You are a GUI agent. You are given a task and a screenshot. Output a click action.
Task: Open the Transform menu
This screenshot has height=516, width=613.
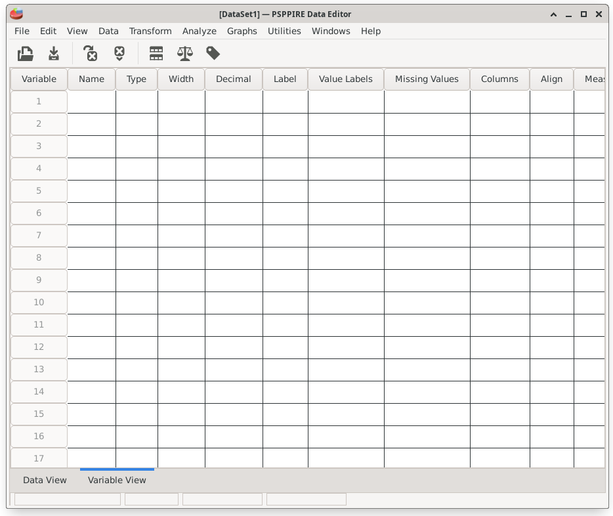[x=150, y=31]
